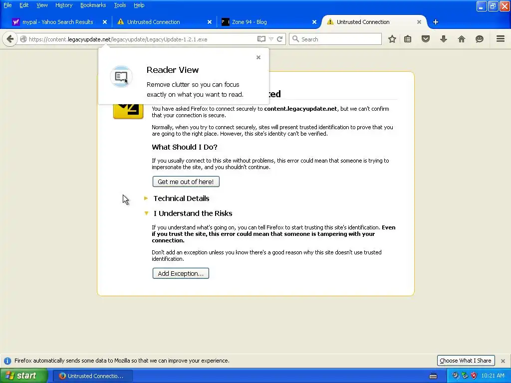Open the Downloads arrow icon

444,39
